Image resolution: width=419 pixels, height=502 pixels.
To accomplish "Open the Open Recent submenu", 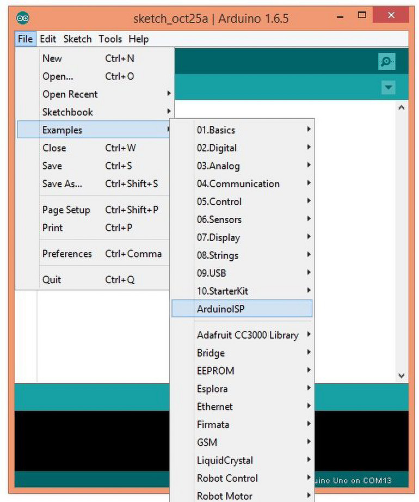I will click(70, 95).
